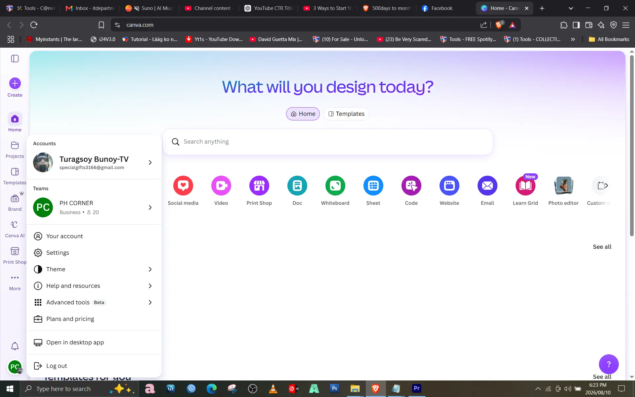Screen dimensions: 635x397
Task: Switch to the Templates pill tab
Action: point(346,114)
